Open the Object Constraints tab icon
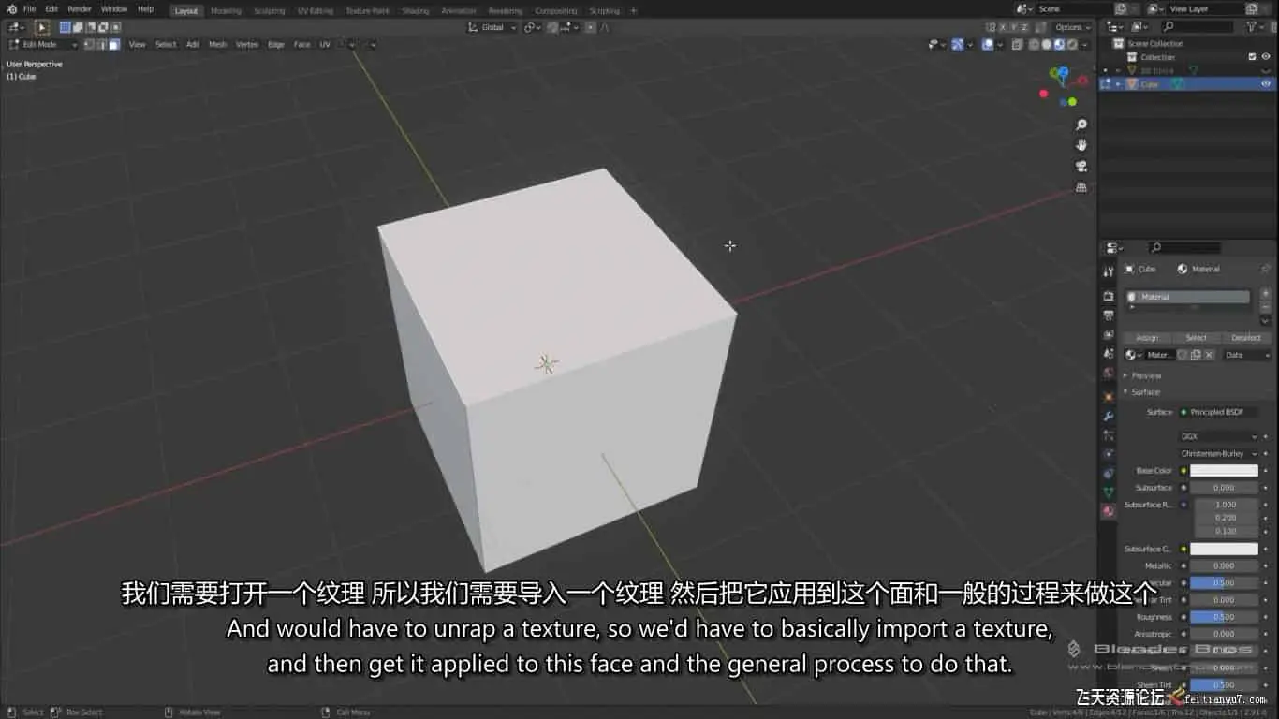This screenshot has height=719, width=1279. point(1109,474)
